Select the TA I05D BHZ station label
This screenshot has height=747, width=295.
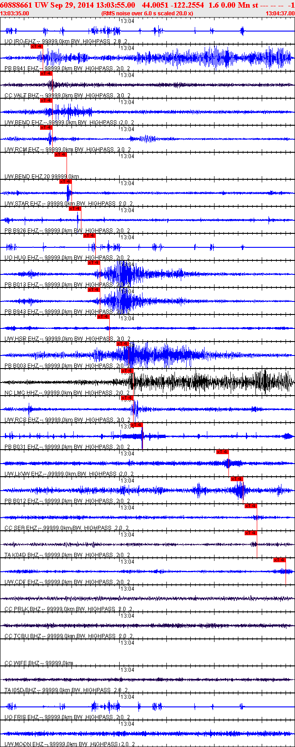coord(66,690)
